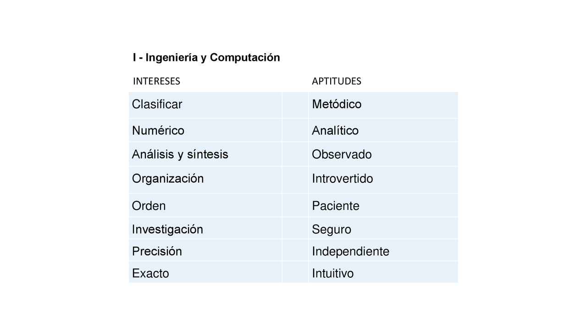This screenshot has width=587, height=330.
Task: Select the Intuitivo cell
Action: [383, 272]
